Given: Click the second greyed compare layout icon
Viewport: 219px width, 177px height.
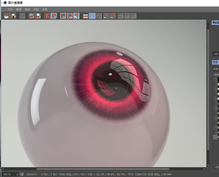Looking at the screenshot, I should pyautogui.click(x=126, y=16).
